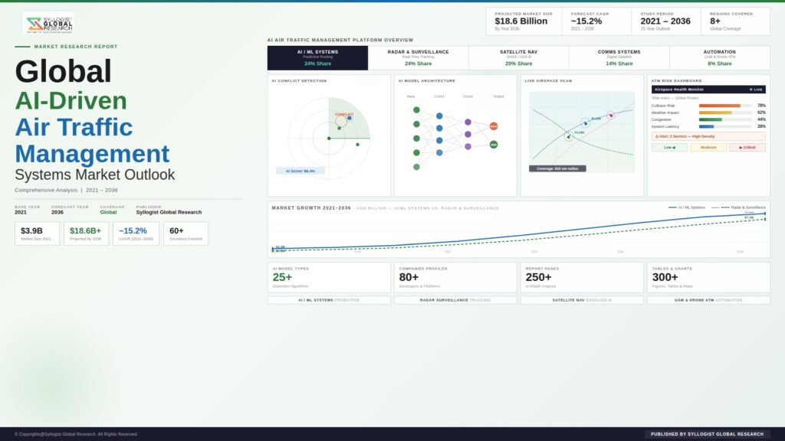
Task: Click the blue aircraft marker in airspace scan
Action: point(585,122)
